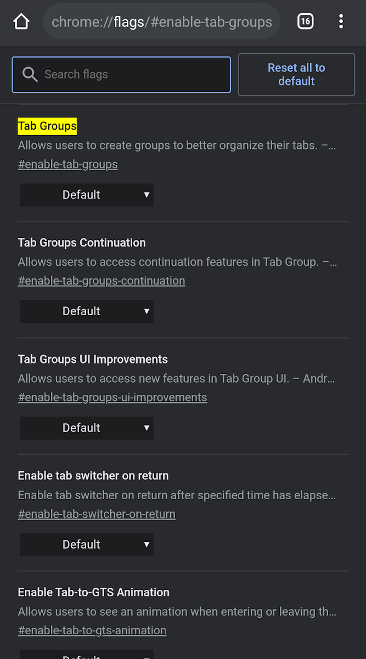The height and width of the screenshot is (659, 366).
Task: Open the three-dot overflow menu
Action: [341, 22]
